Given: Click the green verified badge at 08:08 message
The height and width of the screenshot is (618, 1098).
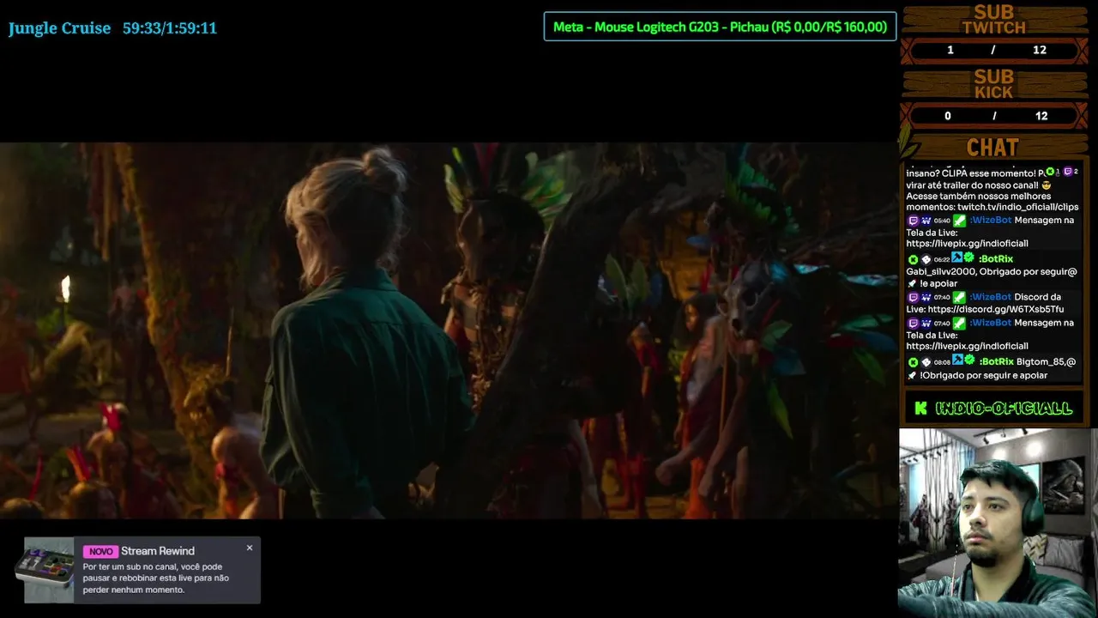Looking at the screenshot, I should [969, 360].
